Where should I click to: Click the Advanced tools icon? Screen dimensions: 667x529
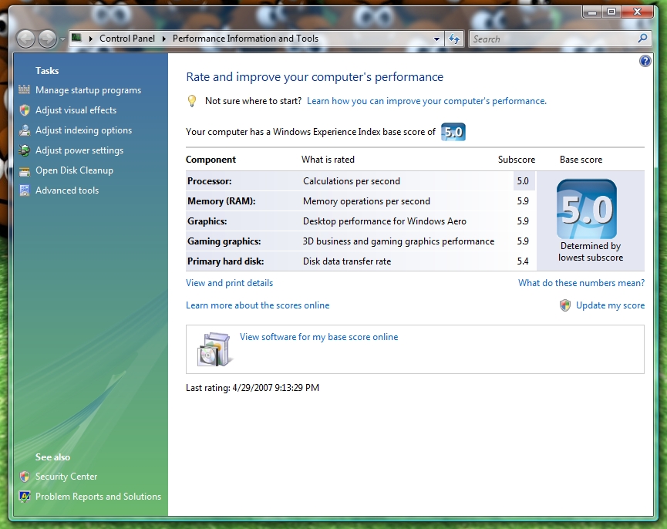pyautogui.click(x=24, y=190)
